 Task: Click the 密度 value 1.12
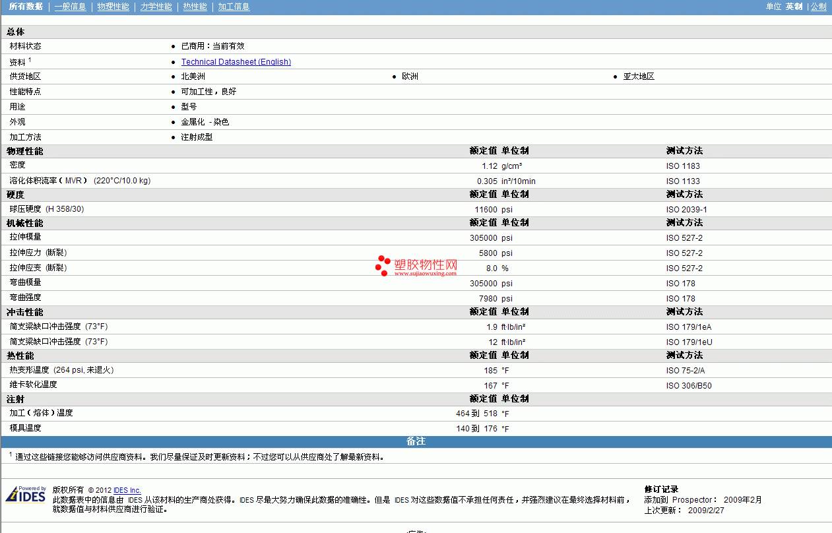490,166
